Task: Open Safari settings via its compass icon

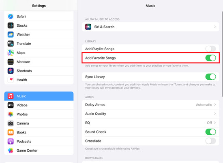Action: (11, 17)
